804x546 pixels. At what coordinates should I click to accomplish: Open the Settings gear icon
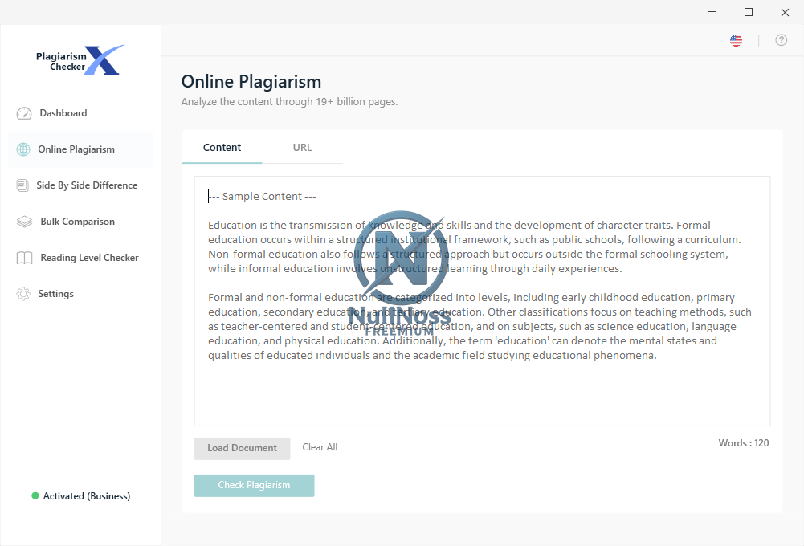23,294
